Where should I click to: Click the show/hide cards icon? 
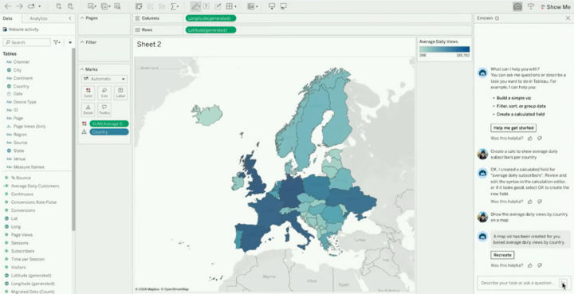(251, 6)
